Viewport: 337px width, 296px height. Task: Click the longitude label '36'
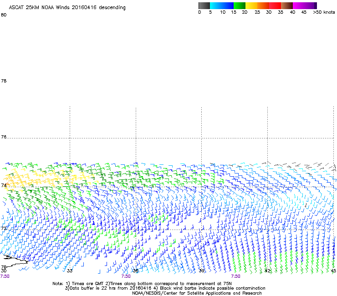tap(135, 271)
